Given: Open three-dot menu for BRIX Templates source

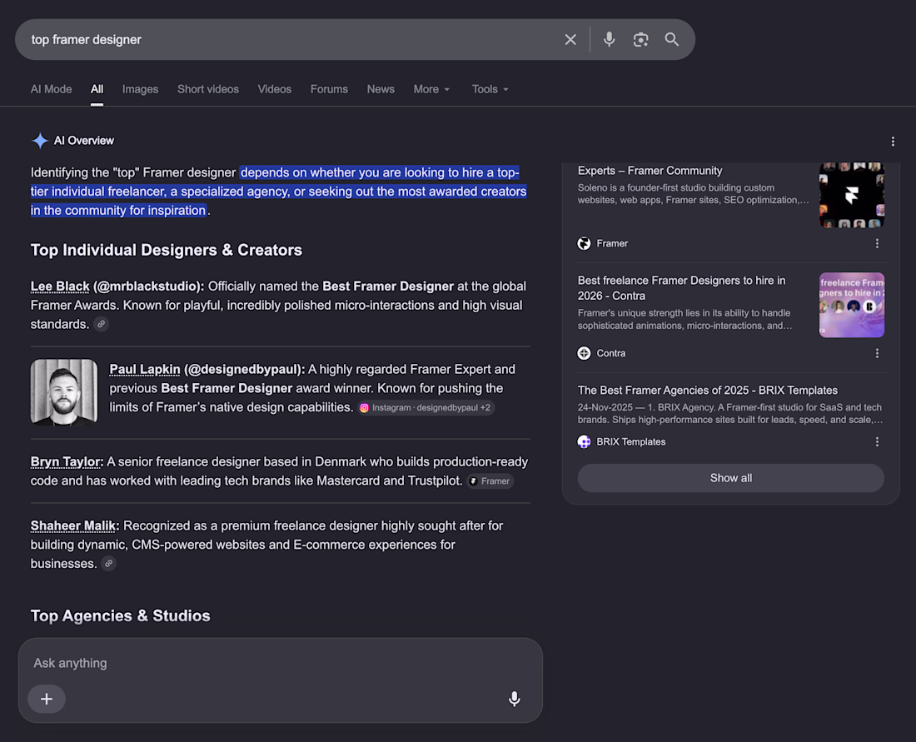Looking at the screenshot, I should 877,442.
